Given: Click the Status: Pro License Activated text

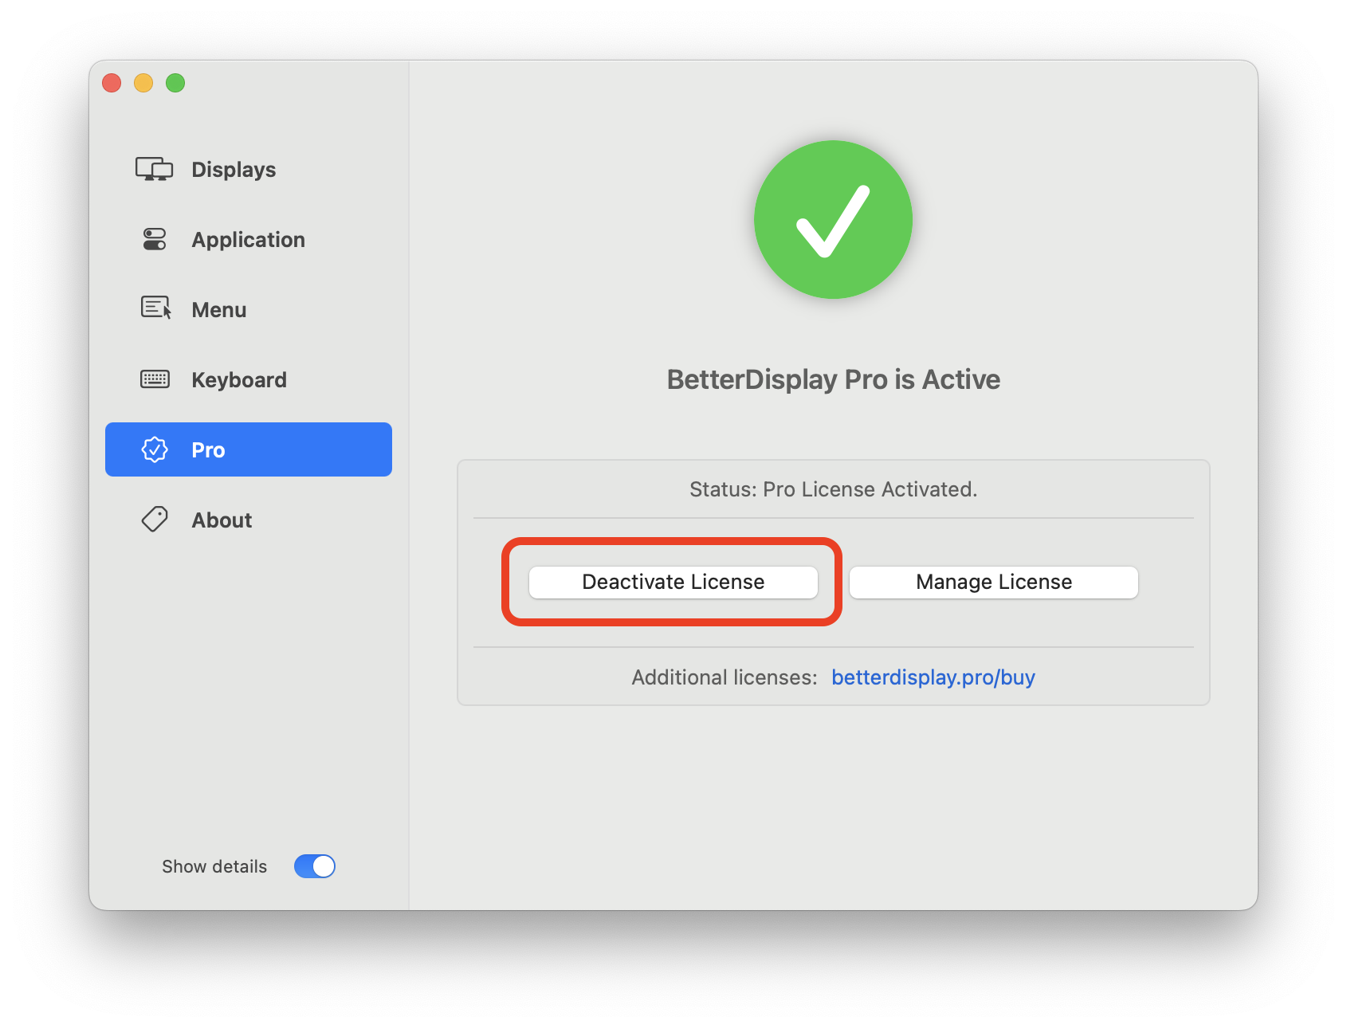Looking at the screenshot, I should 832,489.
